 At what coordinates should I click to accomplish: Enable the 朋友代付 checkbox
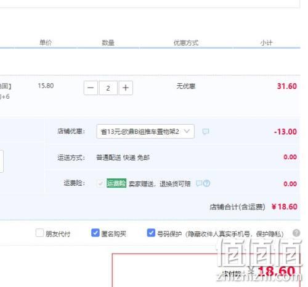point(39,233)
